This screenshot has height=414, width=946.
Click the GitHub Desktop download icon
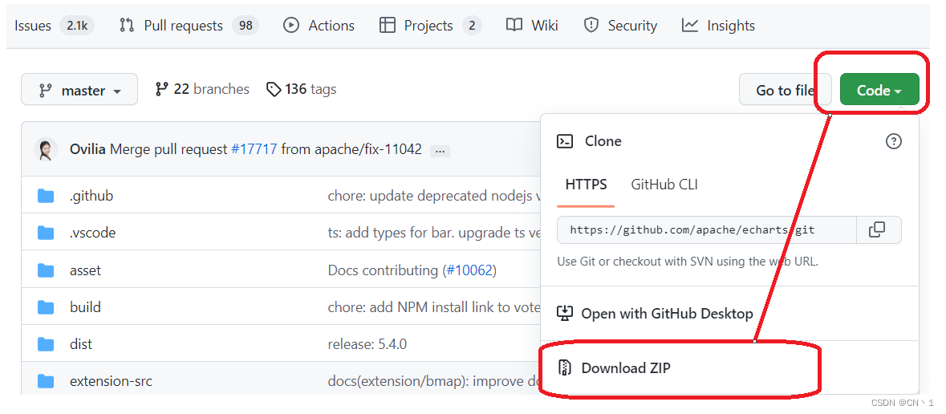pos(565,313)
